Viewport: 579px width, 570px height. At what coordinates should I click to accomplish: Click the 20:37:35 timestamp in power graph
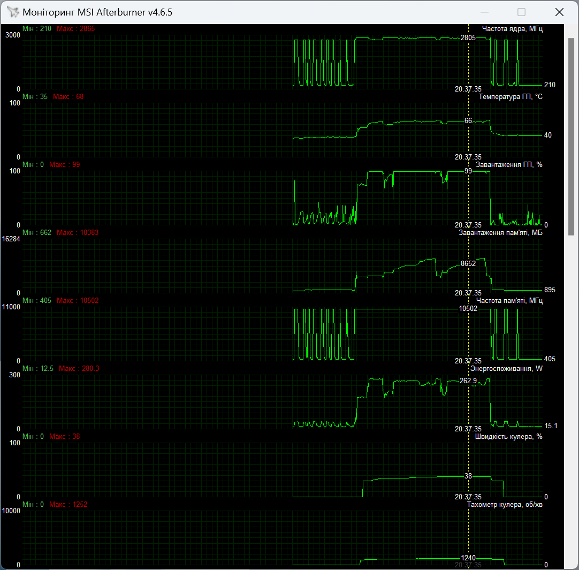point(468,429)
